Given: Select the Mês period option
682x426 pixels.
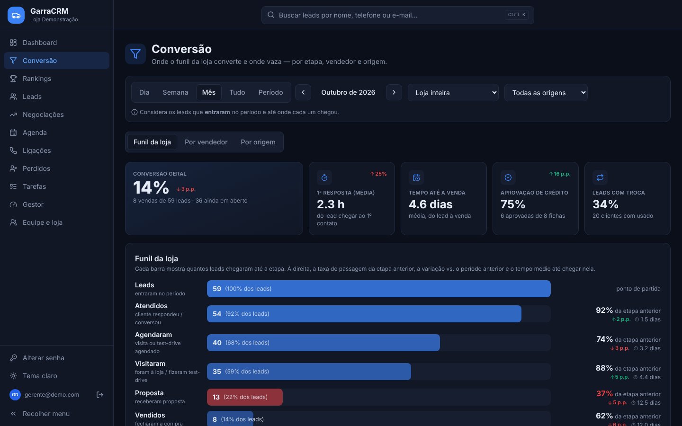Looking at the screenshot, I should [x=209, y=92].
